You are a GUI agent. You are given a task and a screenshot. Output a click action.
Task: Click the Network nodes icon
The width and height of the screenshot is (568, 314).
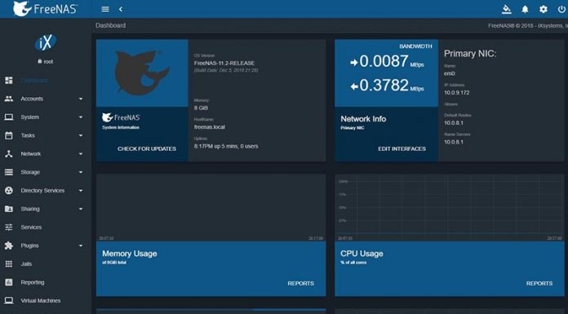point(9,154)
